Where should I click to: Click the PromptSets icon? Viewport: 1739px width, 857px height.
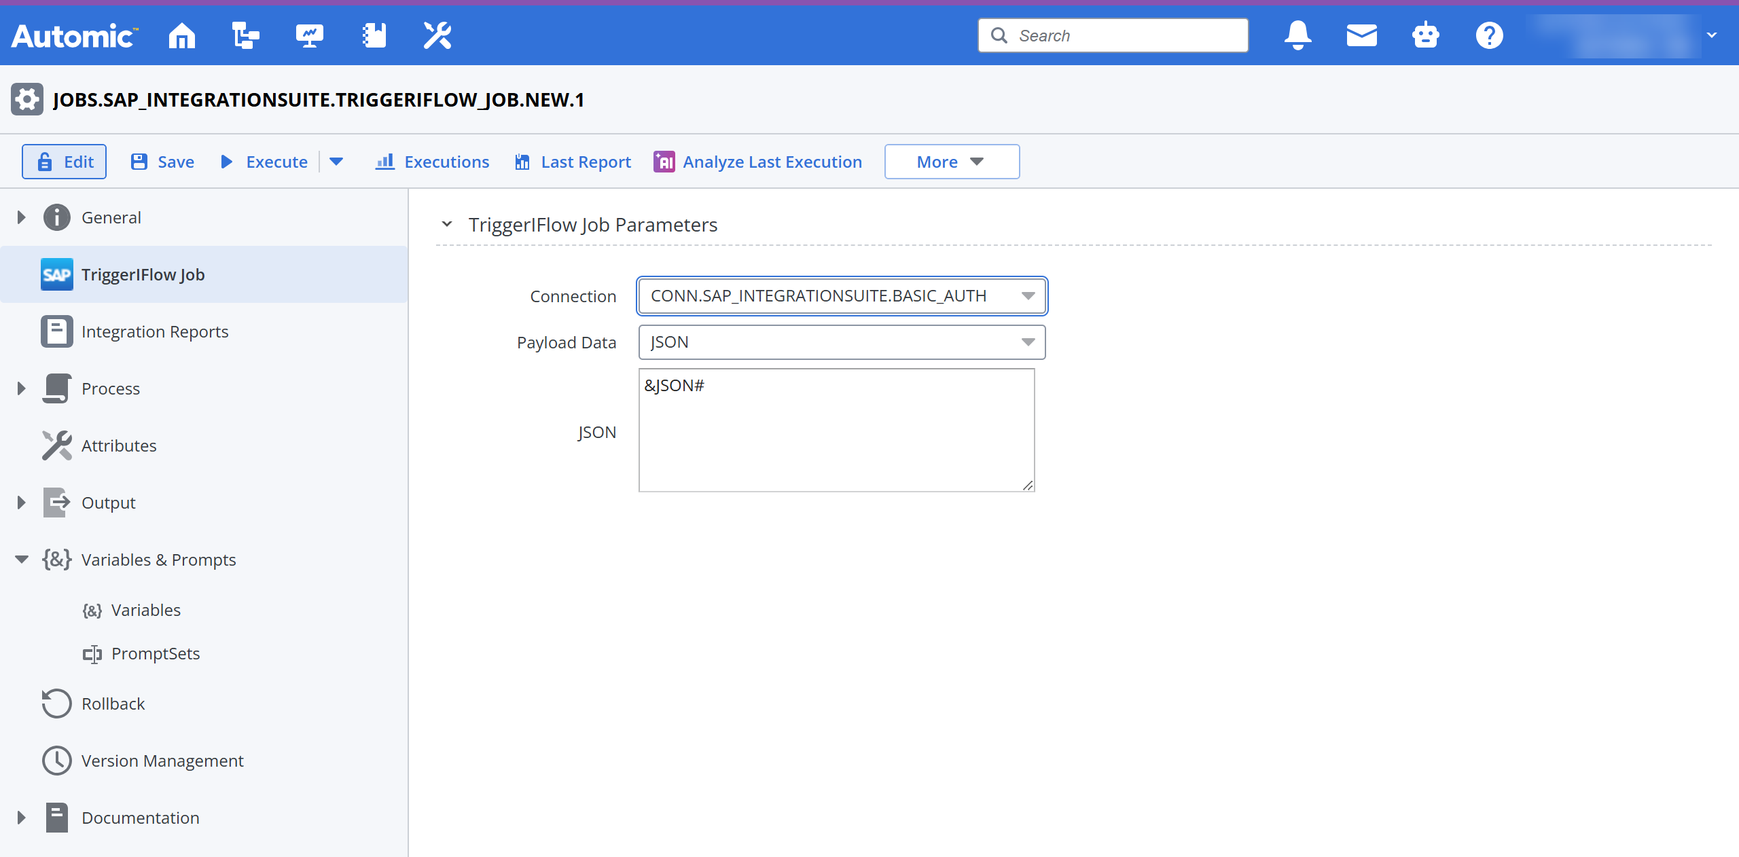tap(92, 654)
